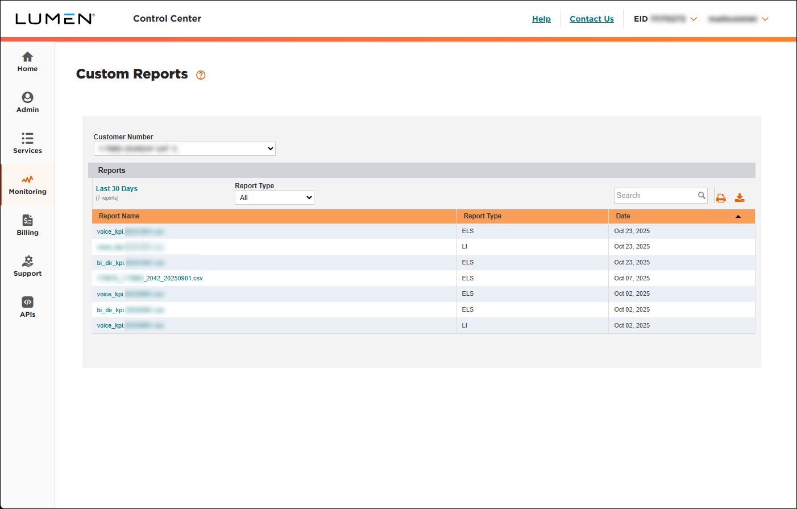797x509 pixels.
Task: Click the Contact Us link
Action: tap(591, 19)
